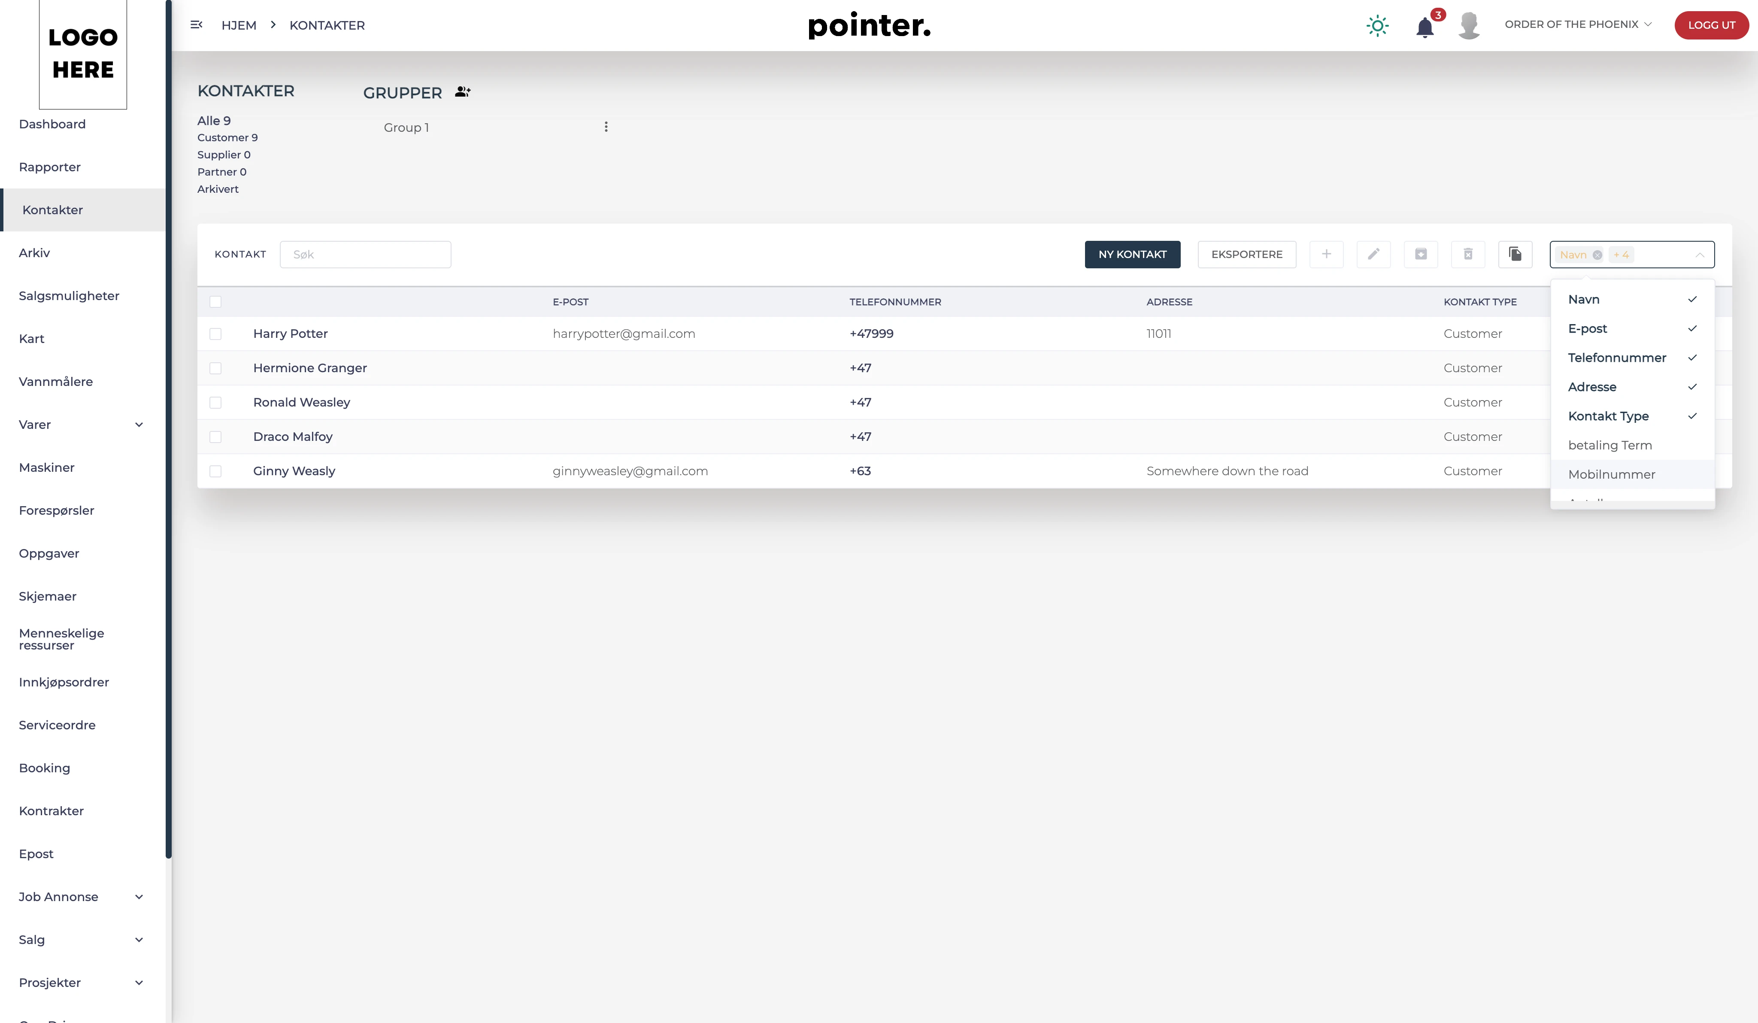Show Arkivert contacts
This screenshot has height=1023, width=1758.
pos(218,188)
